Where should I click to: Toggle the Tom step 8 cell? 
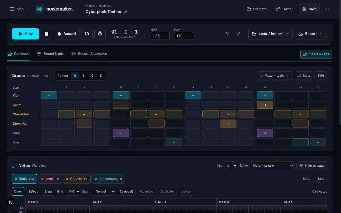pyautogui.click(x=174, y=142)
